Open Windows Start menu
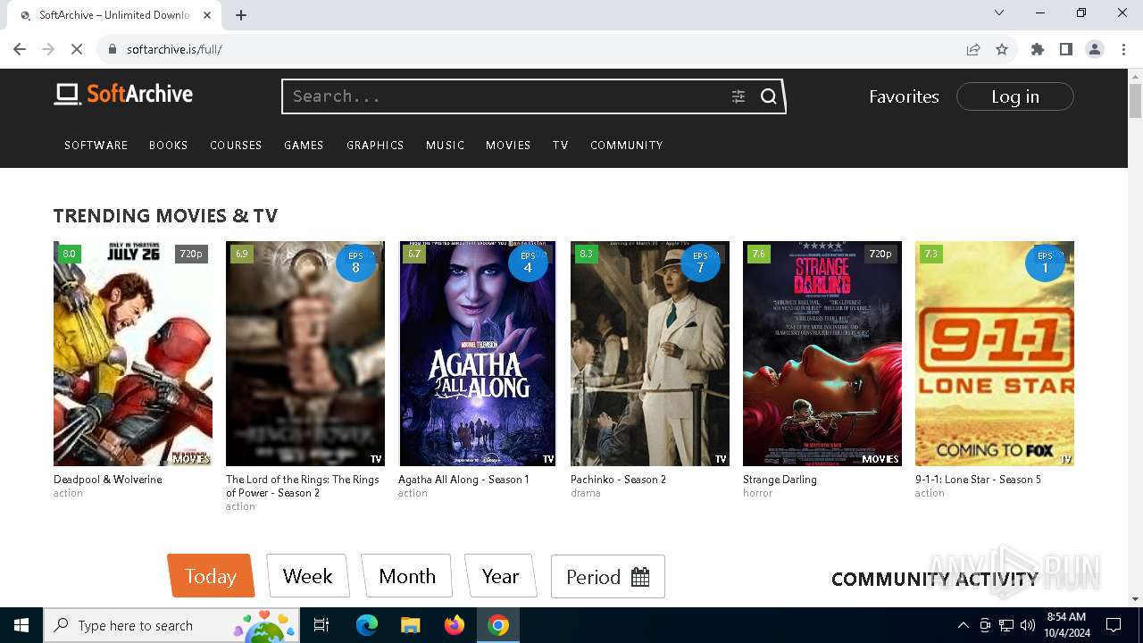The image size is (1143, 643). tap(21, 625)
